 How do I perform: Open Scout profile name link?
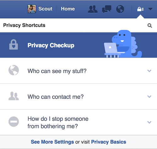click(45, 9)
